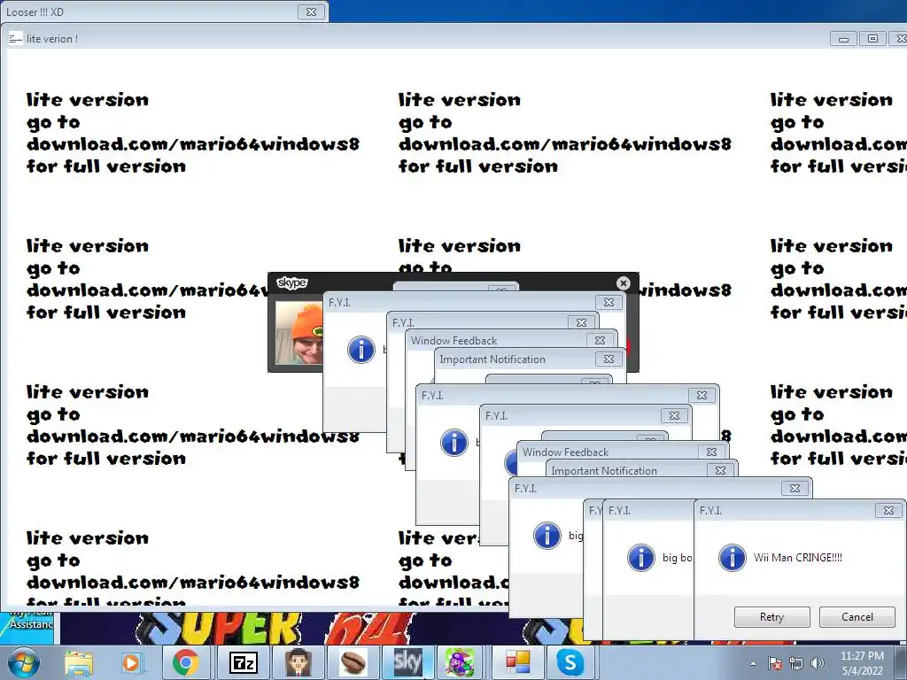
Task: Close the Window Feedback dialog covering the Skype popup
Action: 600,341
